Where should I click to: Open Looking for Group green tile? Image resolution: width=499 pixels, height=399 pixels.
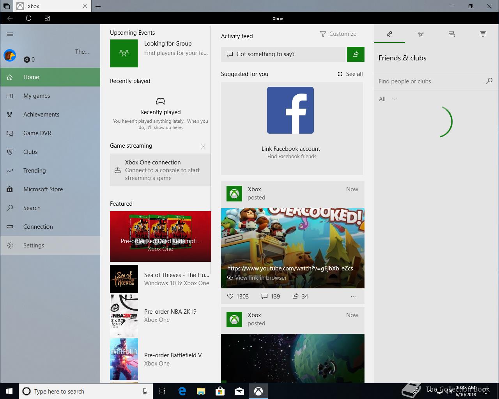124,53
